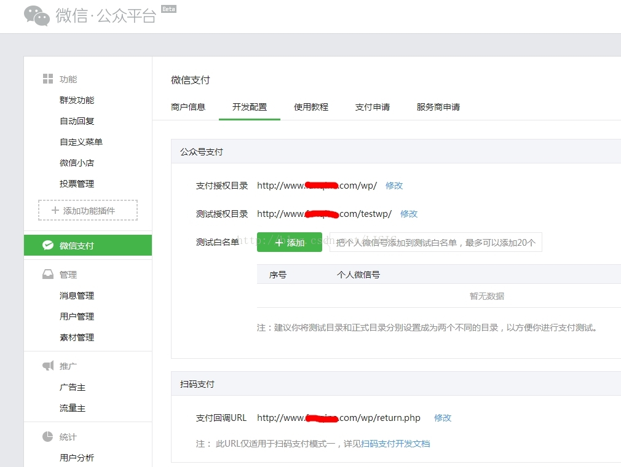This screenshot has width=621, height=467.
Task: Click the 统计 pie chart icon
Action: [47, 436]
